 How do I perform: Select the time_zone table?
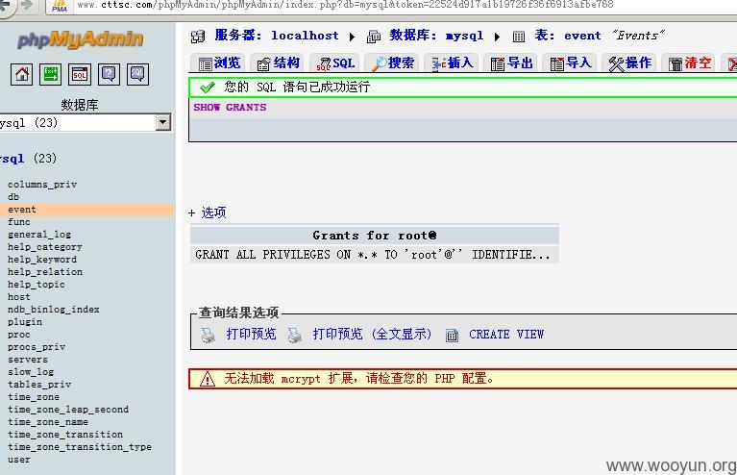pos(34,397)
